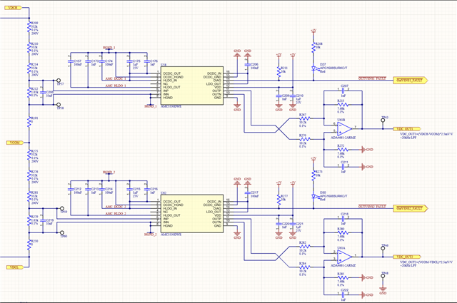Select LED D30 symbol
The height and width of the screenshot is (303, 457).
tap(313, 197)
